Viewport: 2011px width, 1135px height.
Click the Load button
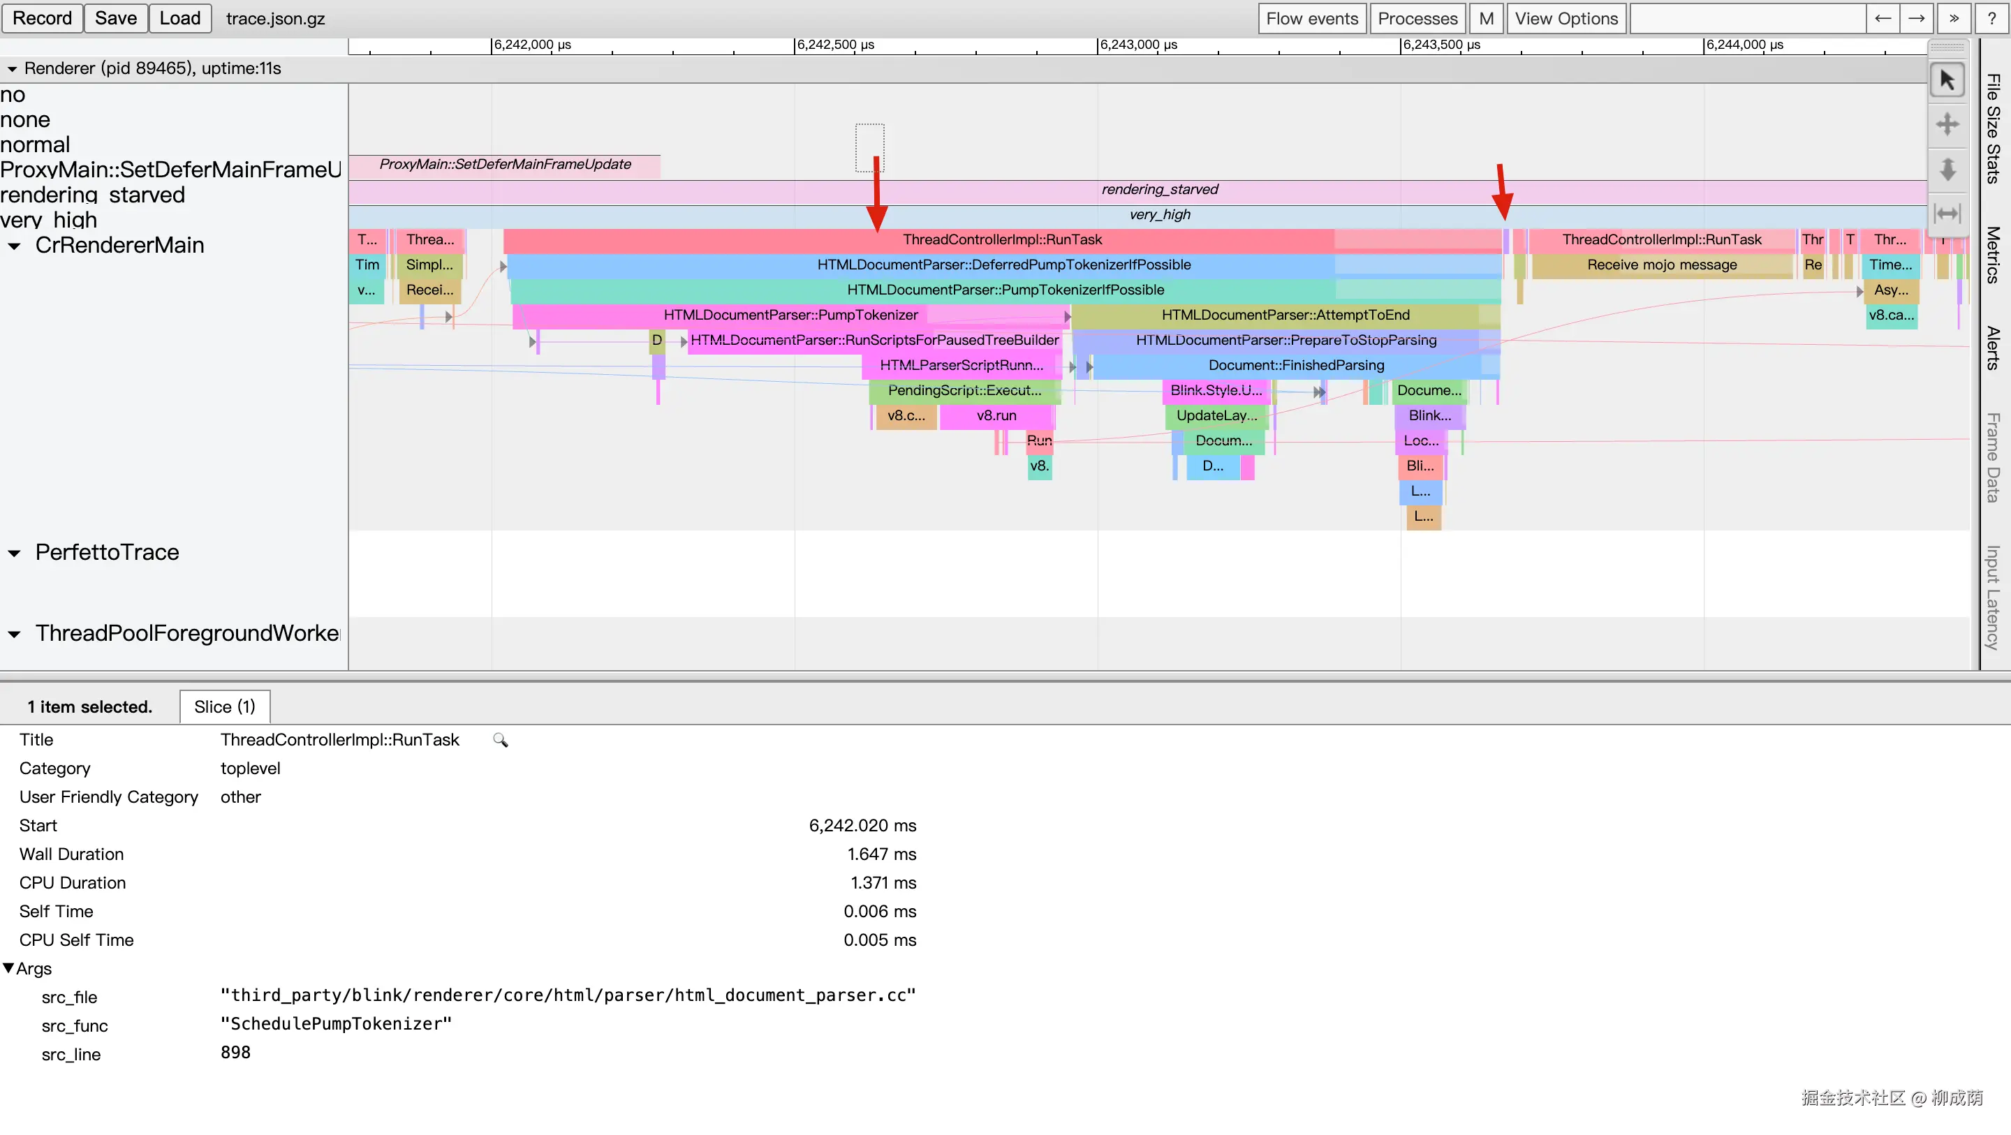pyautogui.click(x=179, y=19)
